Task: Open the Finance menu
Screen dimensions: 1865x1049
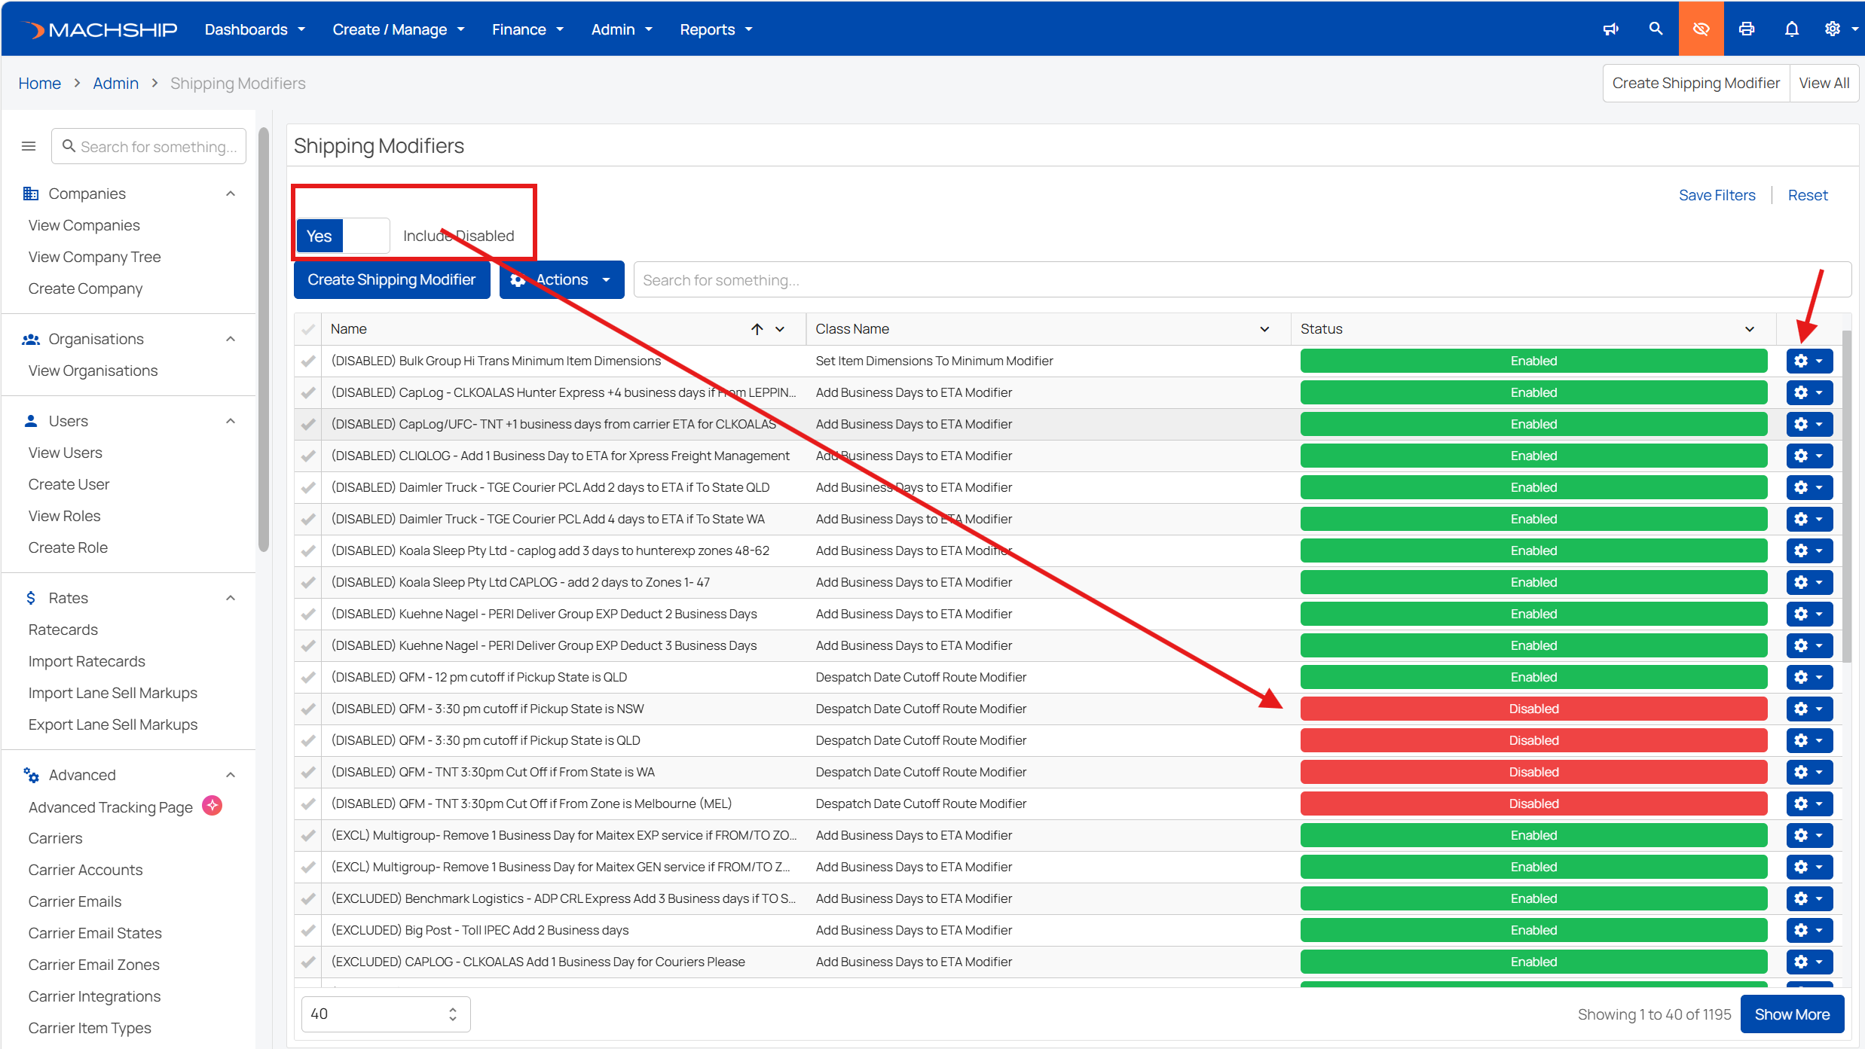Action: click(527, 29)
